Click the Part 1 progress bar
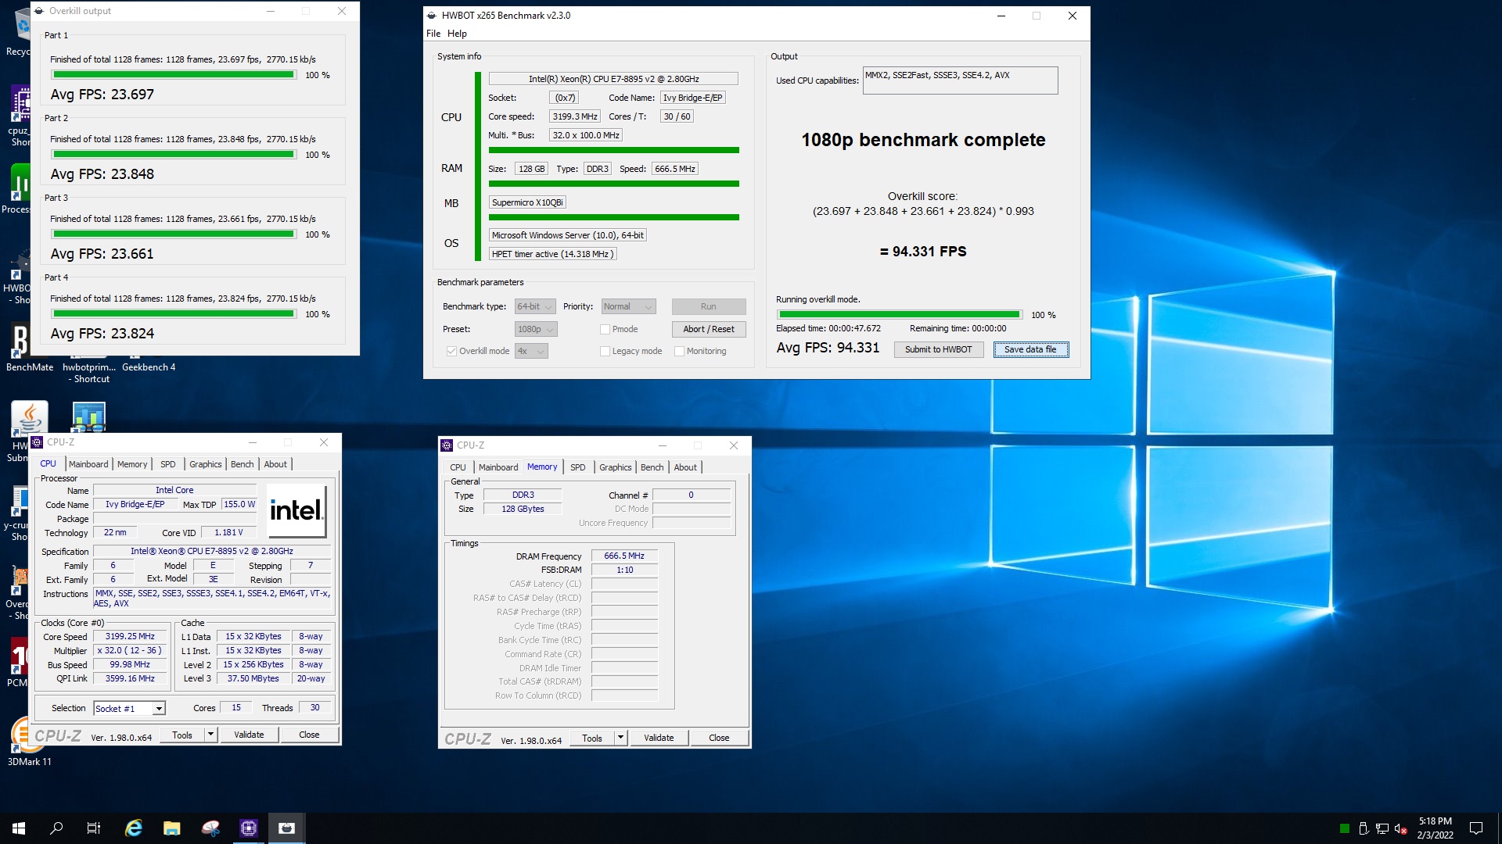Viewport: 1502px width, 844px height. click(x=174, y=75)
